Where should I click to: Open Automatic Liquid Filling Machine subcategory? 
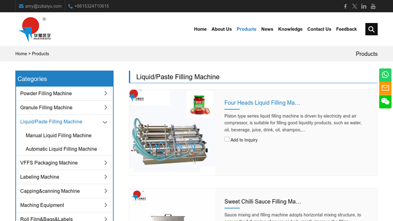61,149
